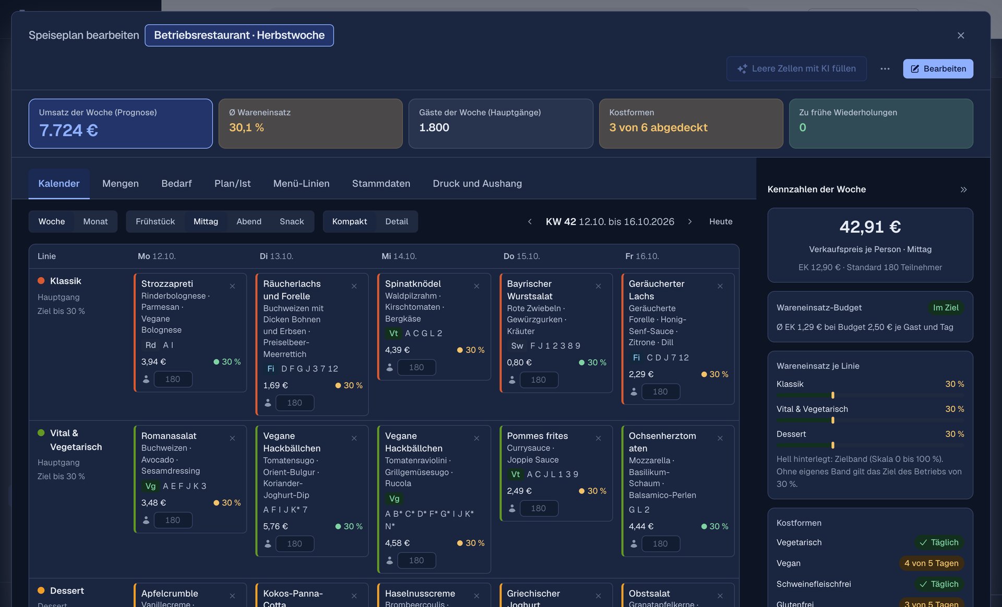Viewport: 1002px width, 607px height.
Task: Open the Kalender tab
Action: [59, 183]
